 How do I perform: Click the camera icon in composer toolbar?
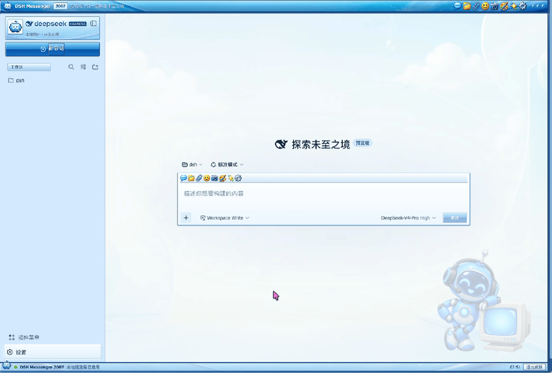tap(214, 178)
